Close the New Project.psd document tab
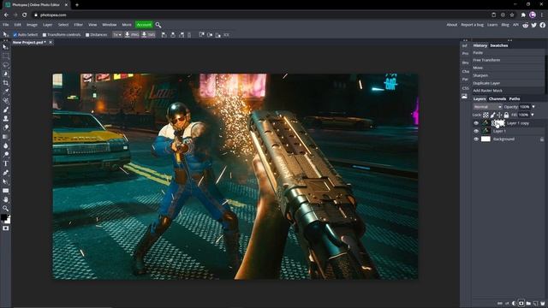 (51, 43)
